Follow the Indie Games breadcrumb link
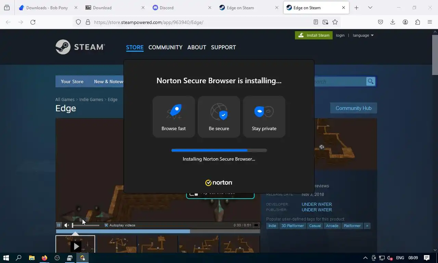Image resolution: width=438 pixels, height=263 pixels. coord(91,99)
